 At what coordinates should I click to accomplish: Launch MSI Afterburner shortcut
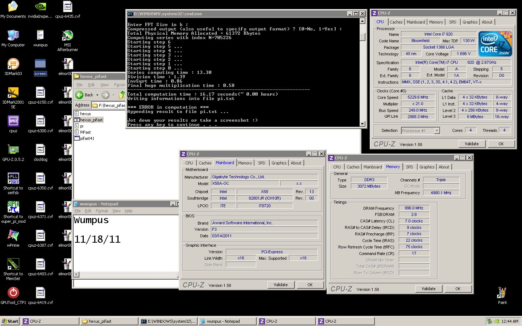pyautogui.click(x=67, y=41)
